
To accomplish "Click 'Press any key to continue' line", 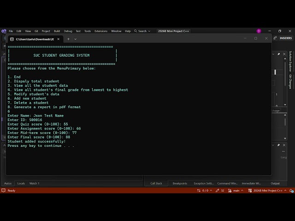I will (x=41, y=145).
